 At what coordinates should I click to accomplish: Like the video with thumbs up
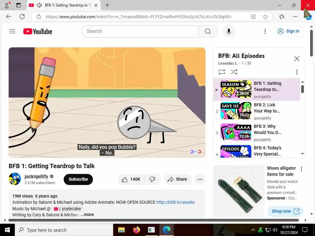pyautogui.click(x=131, y=179)
